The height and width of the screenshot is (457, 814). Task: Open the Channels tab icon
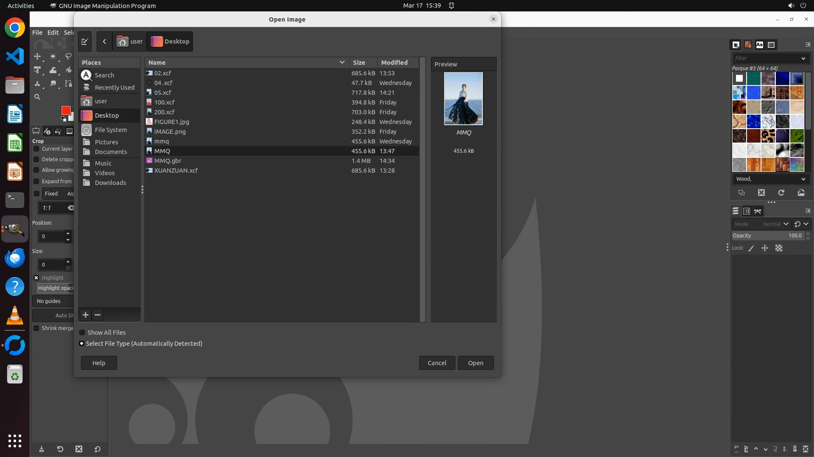point(747,211)
